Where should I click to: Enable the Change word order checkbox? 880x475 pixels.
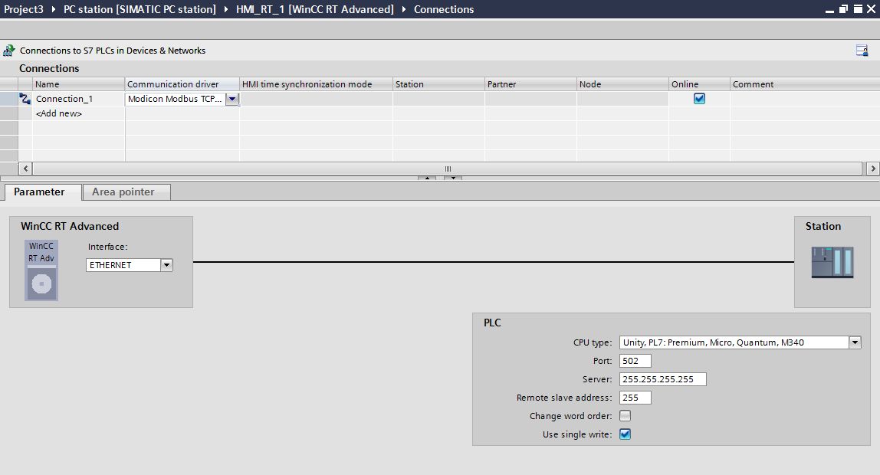(625, 415)
